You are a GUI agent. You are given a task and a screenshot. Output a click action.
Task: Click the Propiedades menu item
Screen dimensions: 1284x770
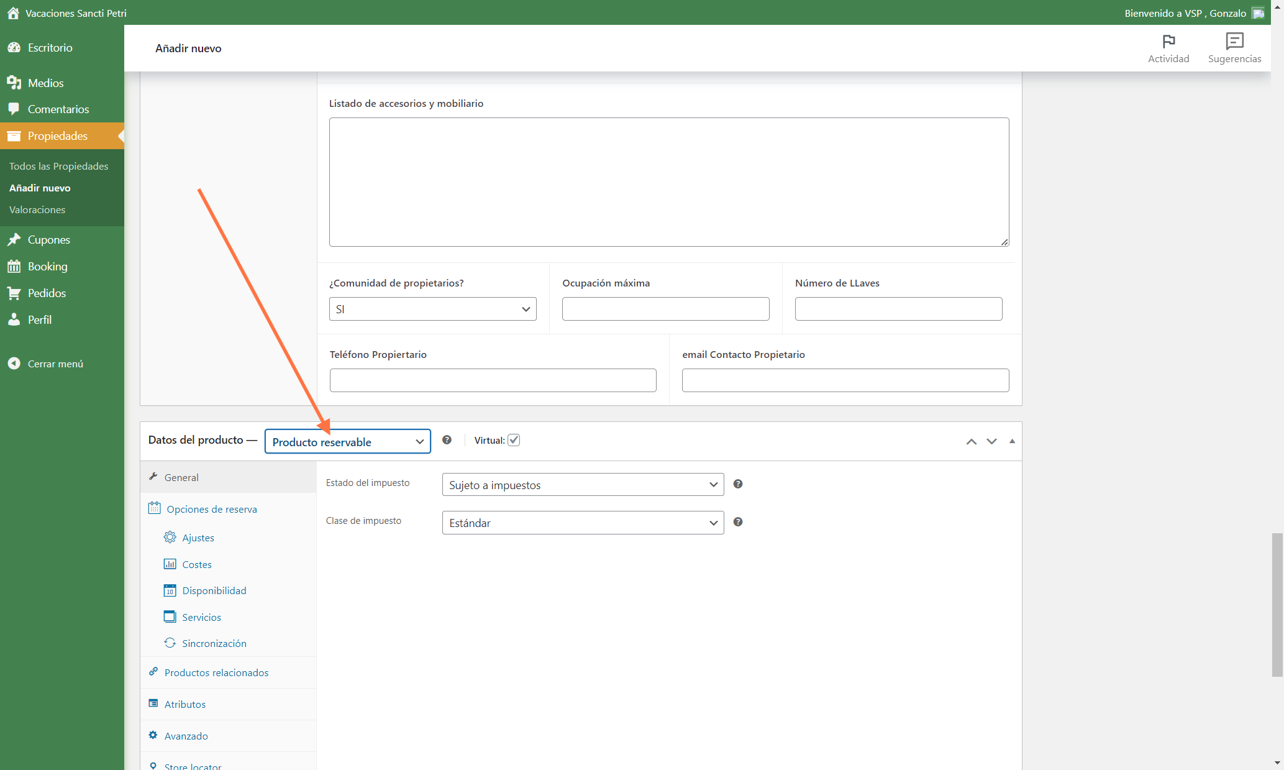coord(62,135)
